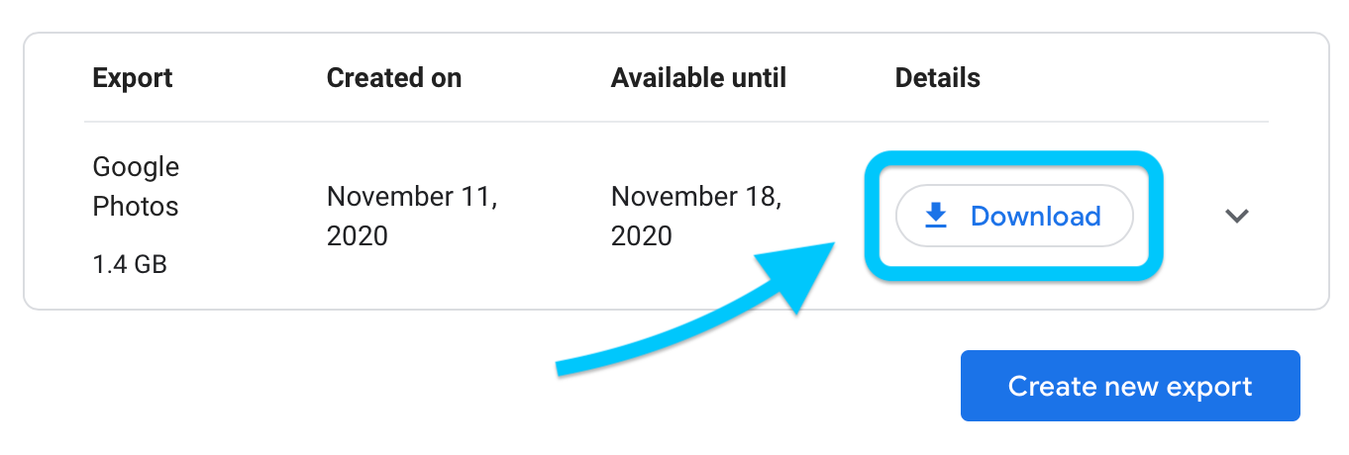Click the November 18, 2020 expiry date
Screen dimensions: 1349x455
[x=696, y=216]
